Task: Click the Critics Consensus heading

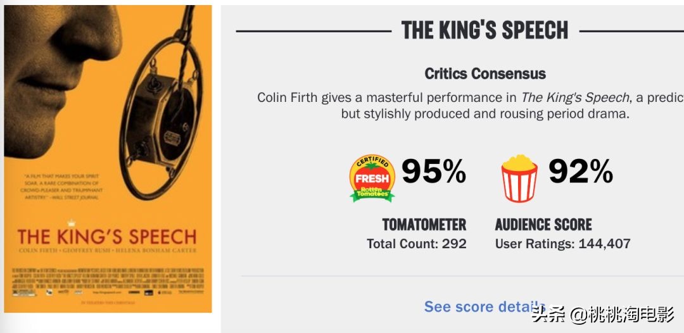Action: coord(485,73)
